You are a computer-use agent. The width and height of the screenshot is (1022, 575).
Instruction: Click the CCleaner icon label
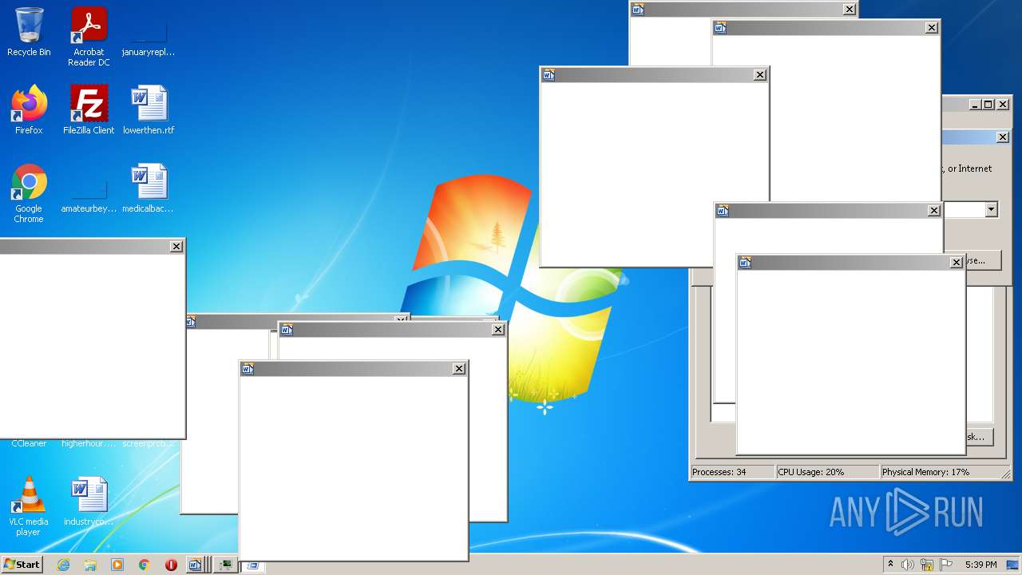(29, 443)
